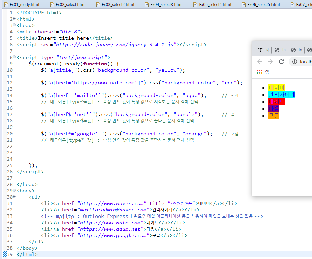Open the Ex05_select4.html editor tab
The height and width of the screenshot is (259, 312).
click(212, 5)
